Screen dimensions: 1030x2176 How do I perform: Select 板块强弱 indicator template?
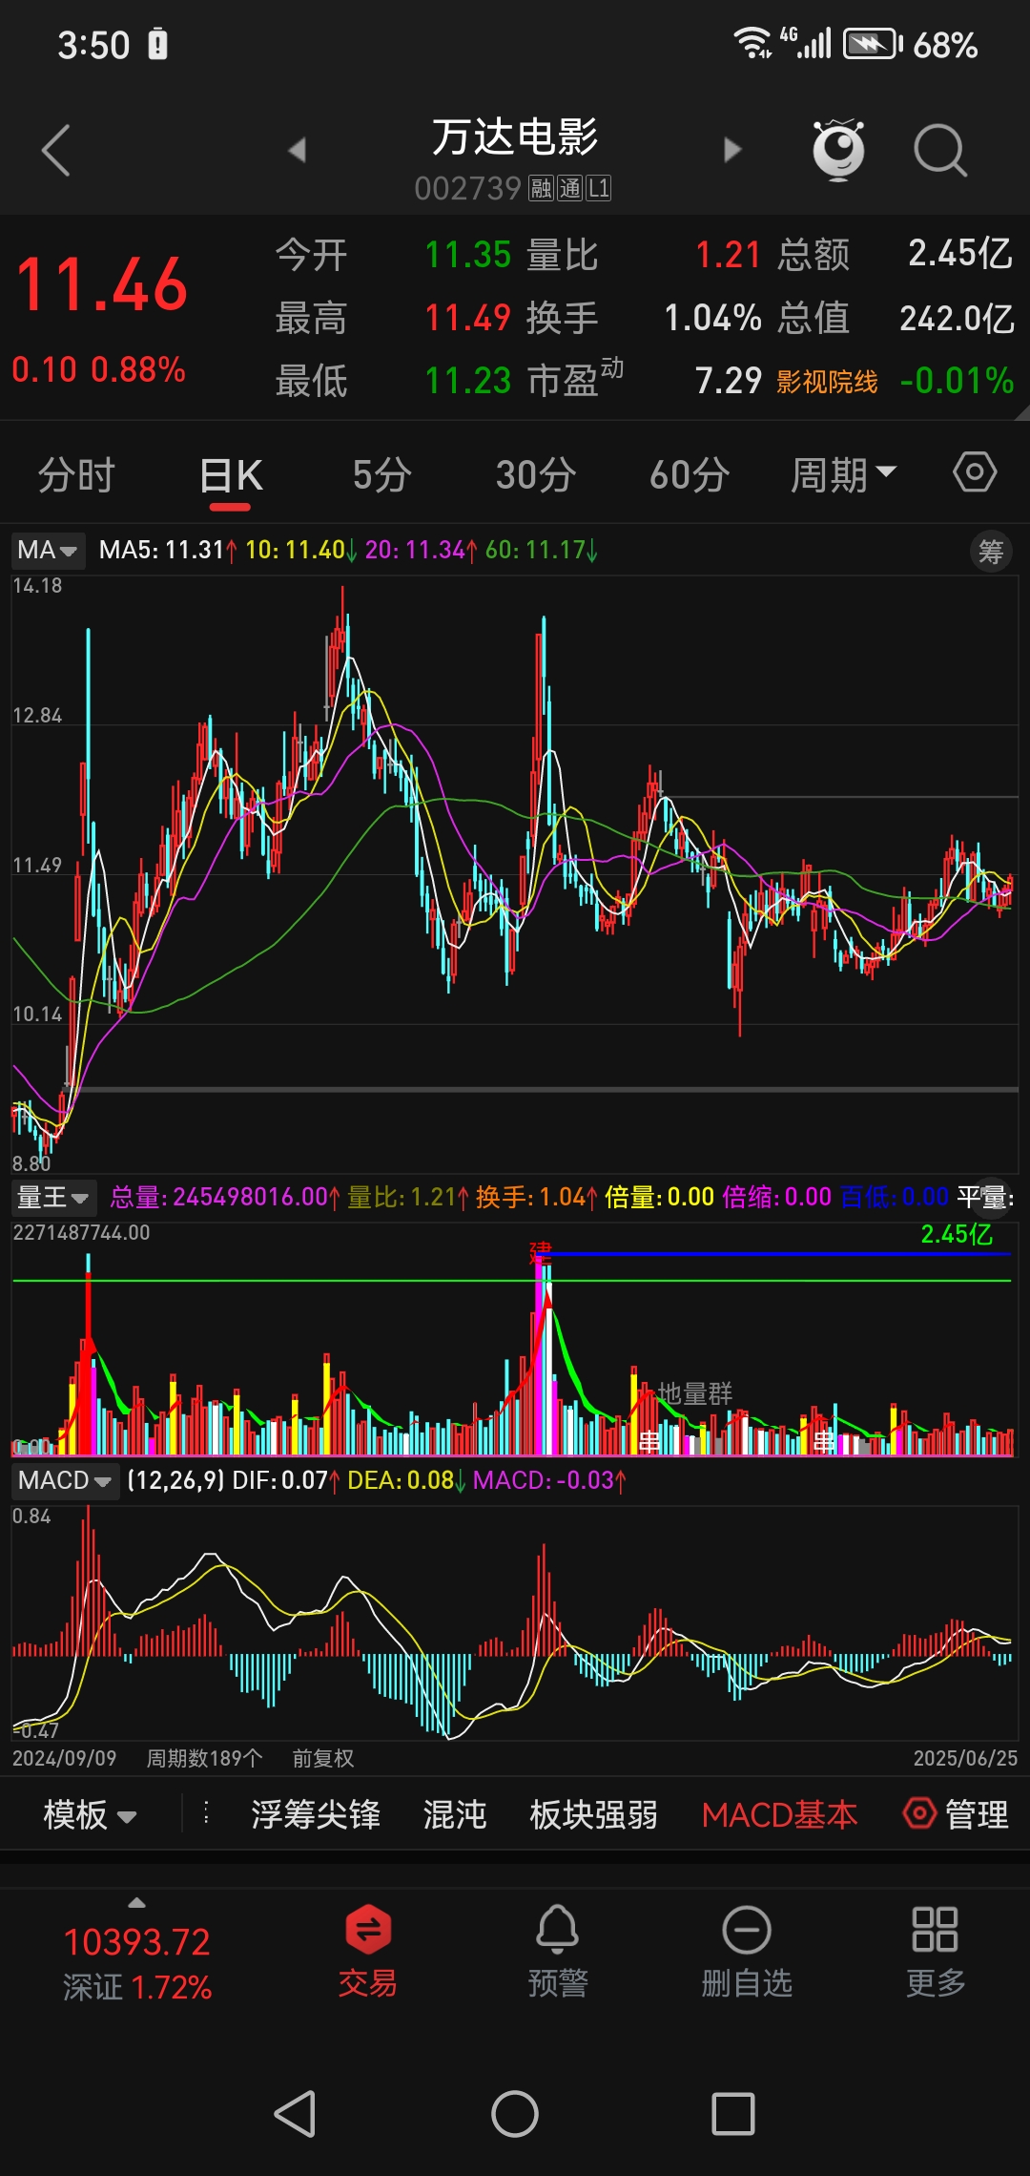coord(593,1814)
